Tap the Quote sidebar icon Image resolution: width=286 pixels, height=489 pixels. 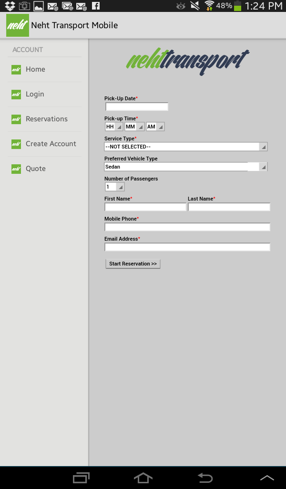pyautogui.click(x=16, y=169)
